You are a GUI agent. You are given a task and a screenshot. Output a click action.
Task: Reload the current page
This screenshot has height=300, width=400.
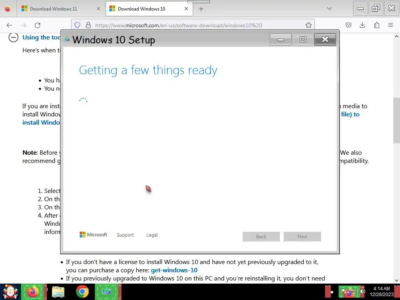pyautogui.click(x=37, y=25)
